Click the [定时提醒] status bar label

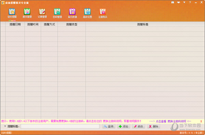click(x=6, y=133)
